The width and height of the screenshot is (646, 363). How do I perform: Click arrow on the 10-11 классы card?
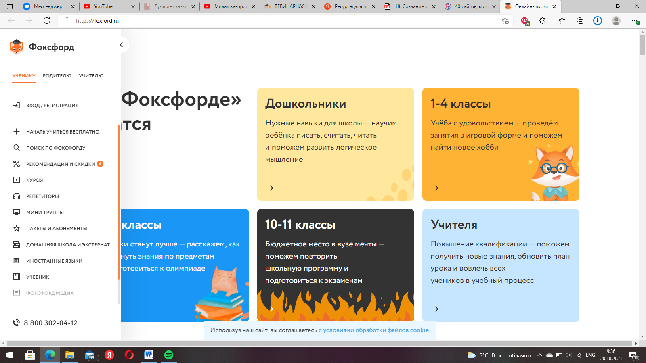click(269, 309)
